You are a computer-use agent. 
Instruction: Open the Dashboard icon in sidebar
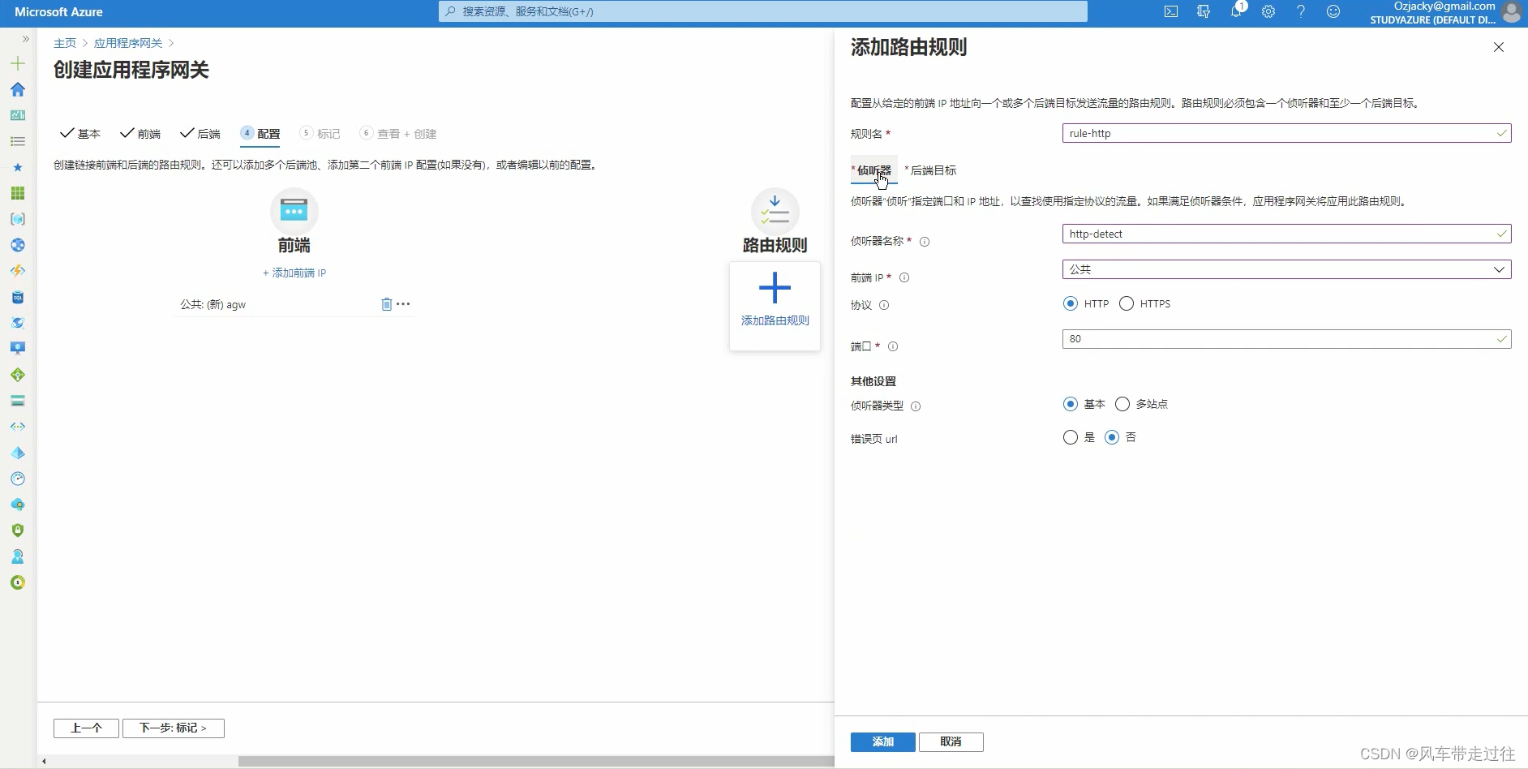pos(18,115)
